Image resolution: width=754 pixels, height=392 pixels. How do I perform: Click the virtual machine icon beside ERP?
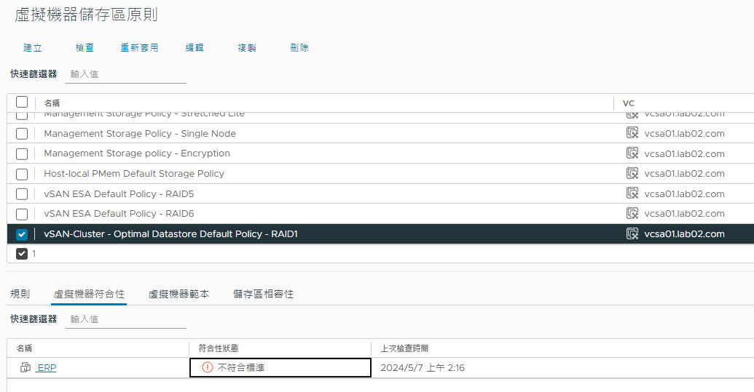pos(25,367)
